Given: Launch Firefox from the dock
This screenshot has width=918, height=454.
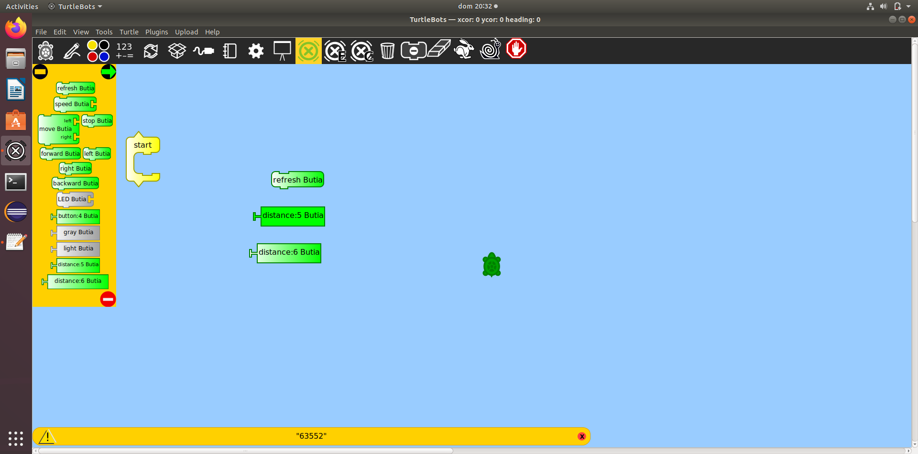Looking at the screenshot, I should [x=16, y=28].
